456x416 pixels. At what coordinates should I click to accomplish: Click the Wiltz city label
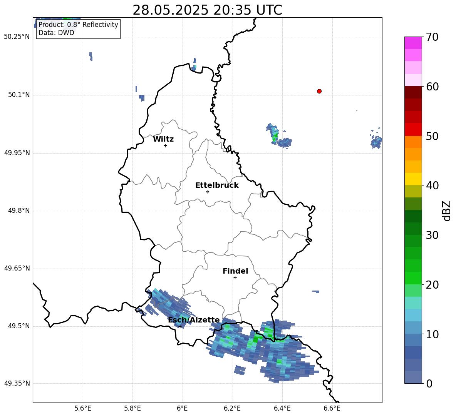click(x=163, y=139)
